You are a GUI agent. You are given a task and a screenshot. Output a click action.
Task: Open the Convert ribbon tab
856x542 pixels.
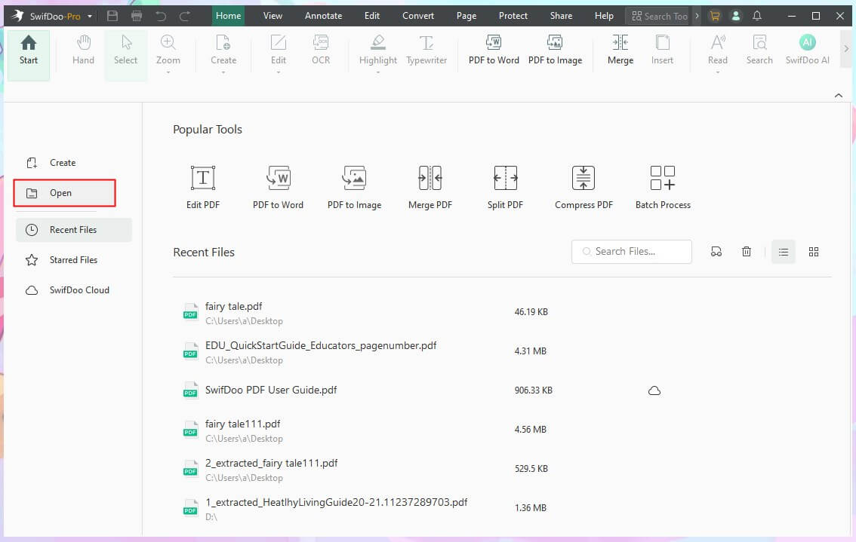(x=417, y=16)
